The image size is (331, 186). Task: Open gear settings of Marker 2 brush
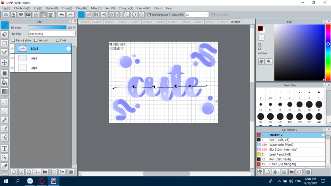(323, 135)
